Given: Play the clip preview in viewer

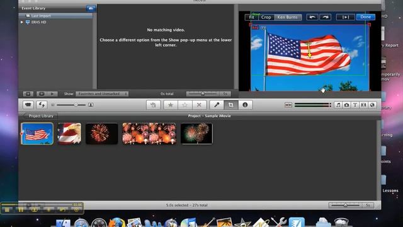Looking at the screenshot, I should 346,17.
